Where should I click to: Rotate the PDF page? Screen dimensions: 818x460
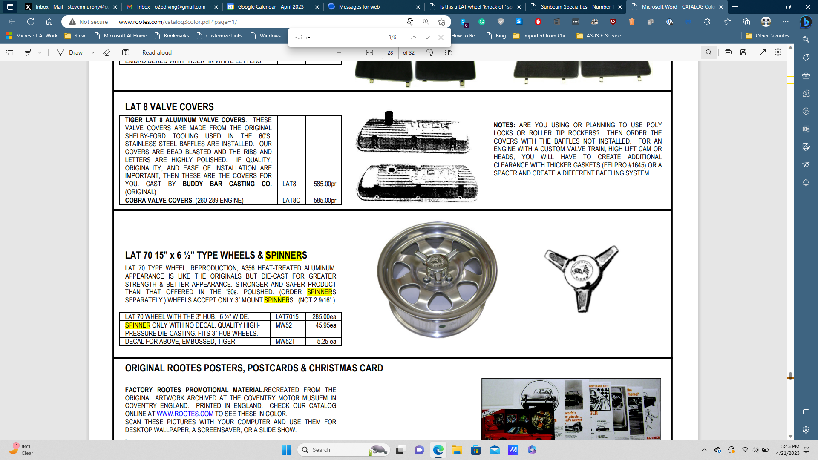(x=429, y=52)
